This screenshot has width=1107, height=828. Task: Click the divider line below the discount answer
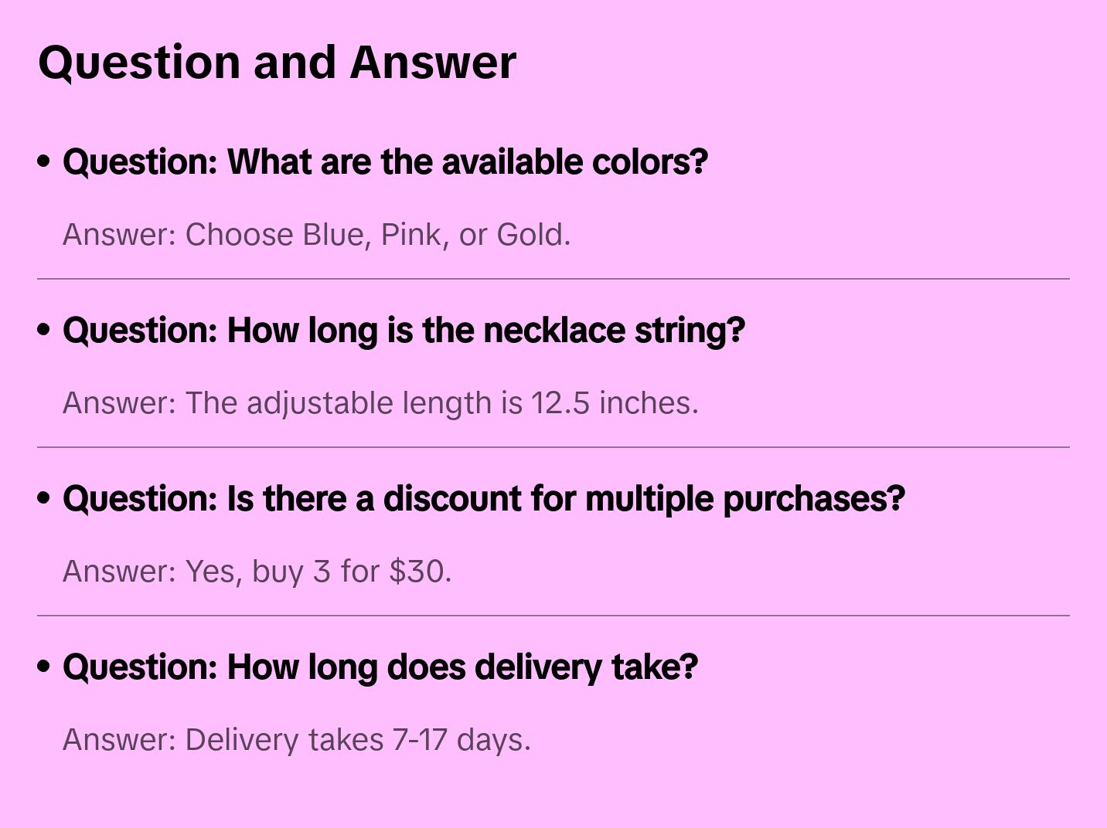553,616
